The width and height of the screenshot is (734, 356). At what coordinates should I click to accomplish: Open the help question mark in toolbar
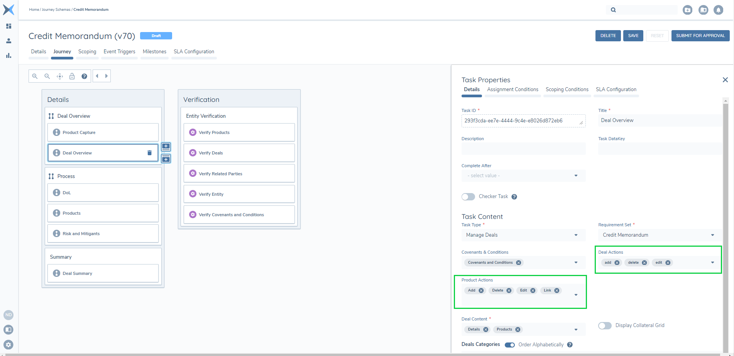click(84, 76)
